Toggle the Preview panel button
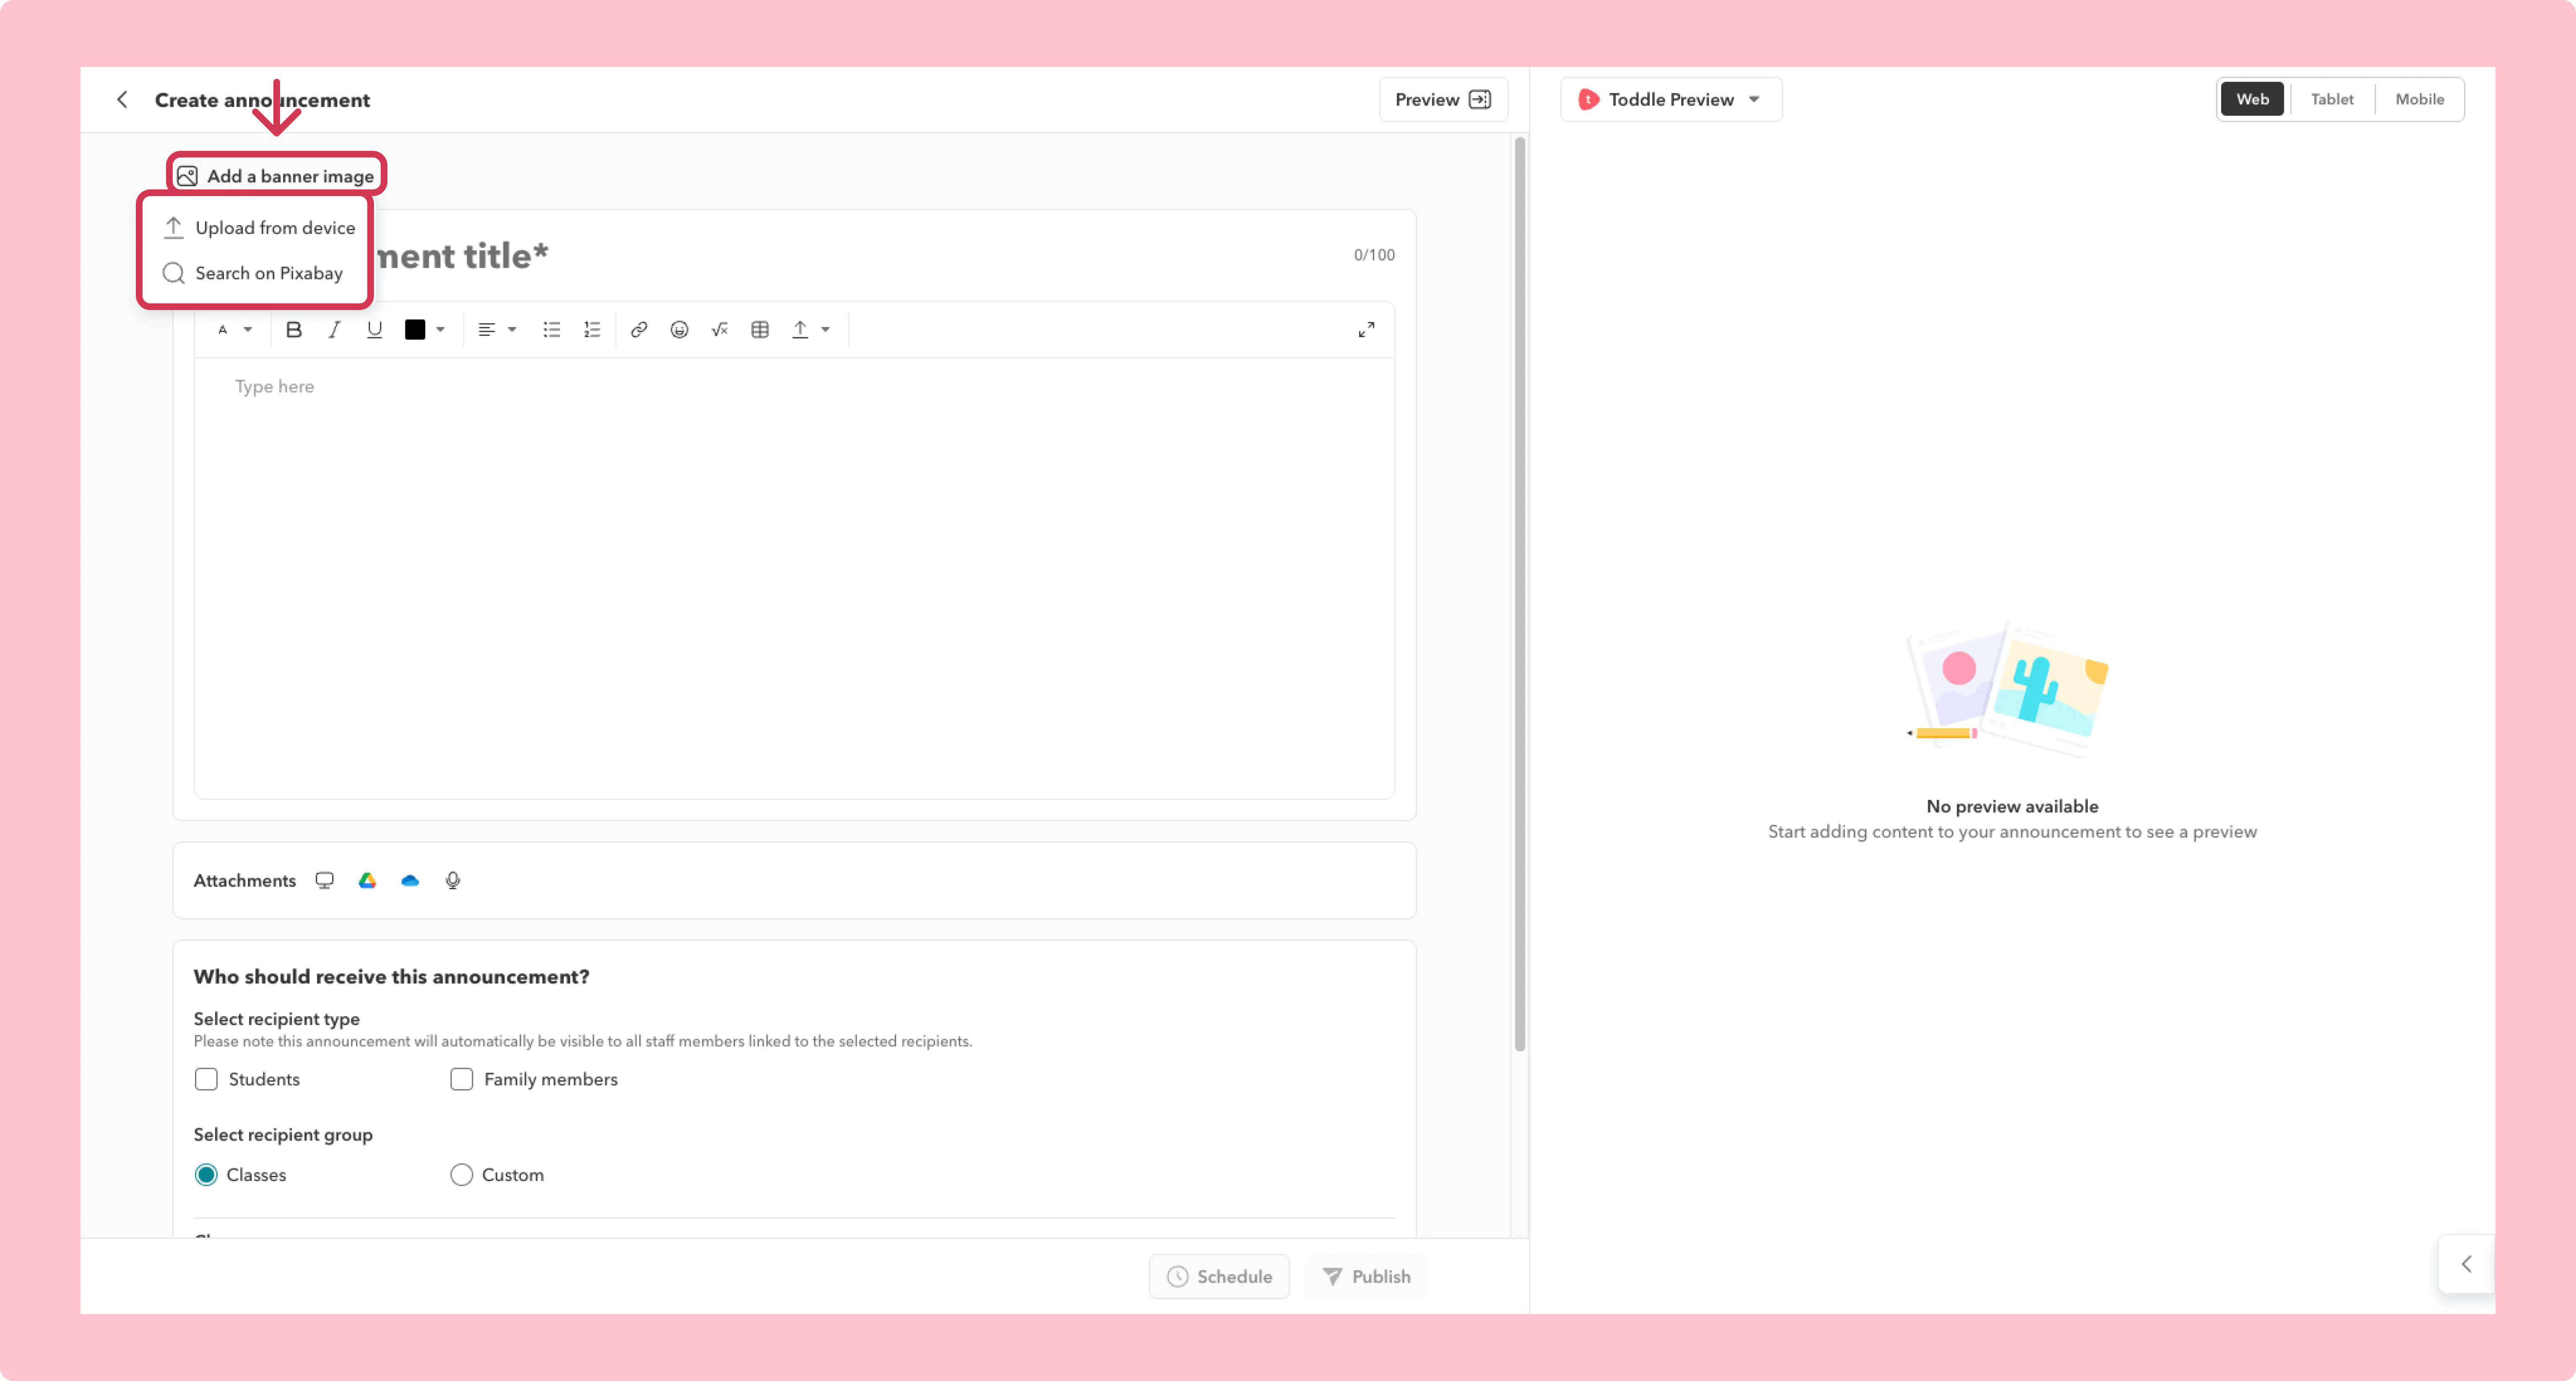Screen dimensions: 2576x1381 point(1443,99)
